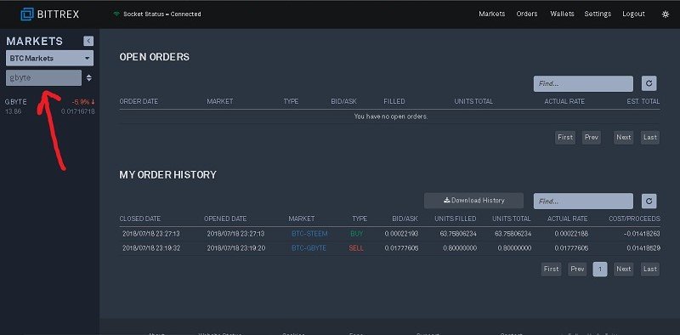Click the proceeds value 0.01418529
The image size is (680, 335).
(x=643, y=248)
